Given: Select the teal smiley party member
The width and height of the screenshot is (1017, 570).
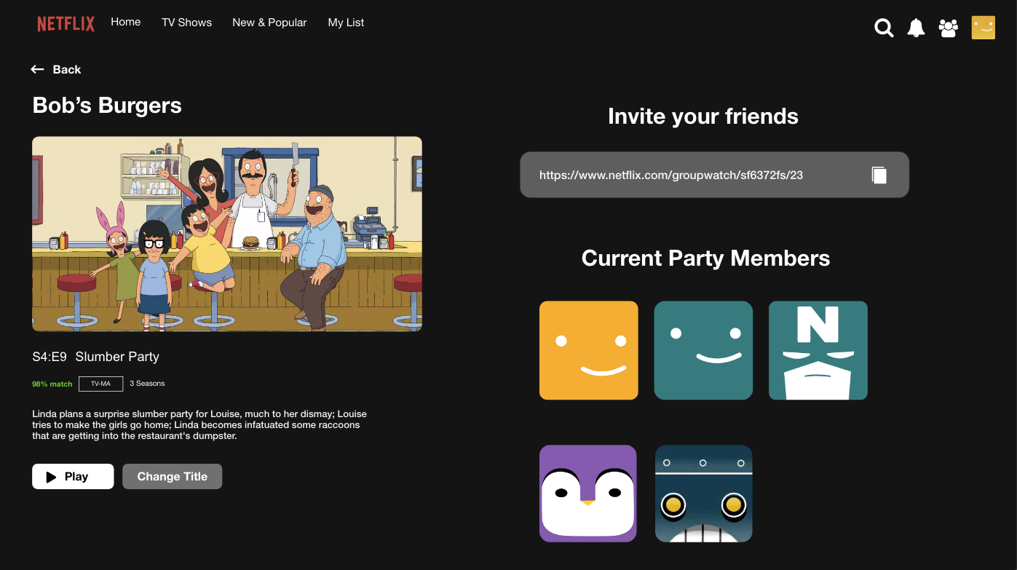Looking at the screenshot, I should pyautogui.click(x=703, y=350).
